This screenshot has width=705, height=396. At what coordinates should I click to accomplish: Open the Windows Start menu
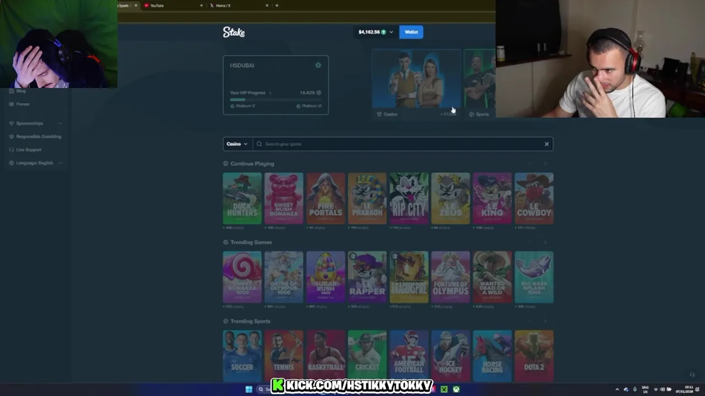[248, 389]
